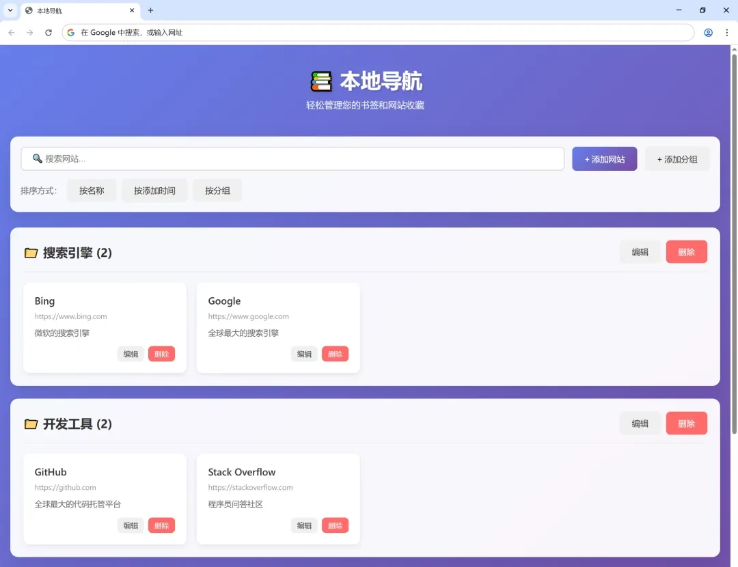Click the 添加网站 button

604,159
